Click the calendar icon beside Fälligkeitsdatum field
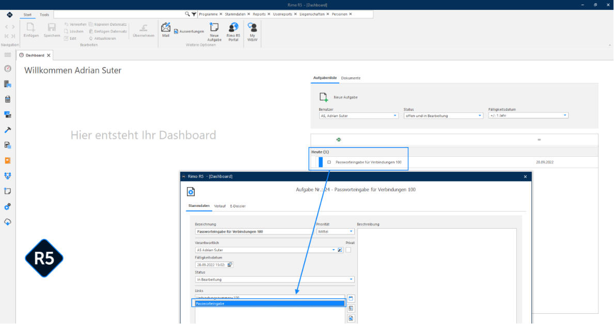This screenshot has width=614, height=324. [230, 265]
